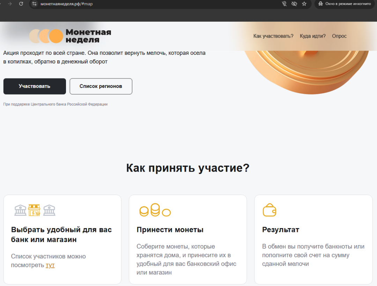
Task: Open the Список регионов button
Action: (x=101, y=86)
